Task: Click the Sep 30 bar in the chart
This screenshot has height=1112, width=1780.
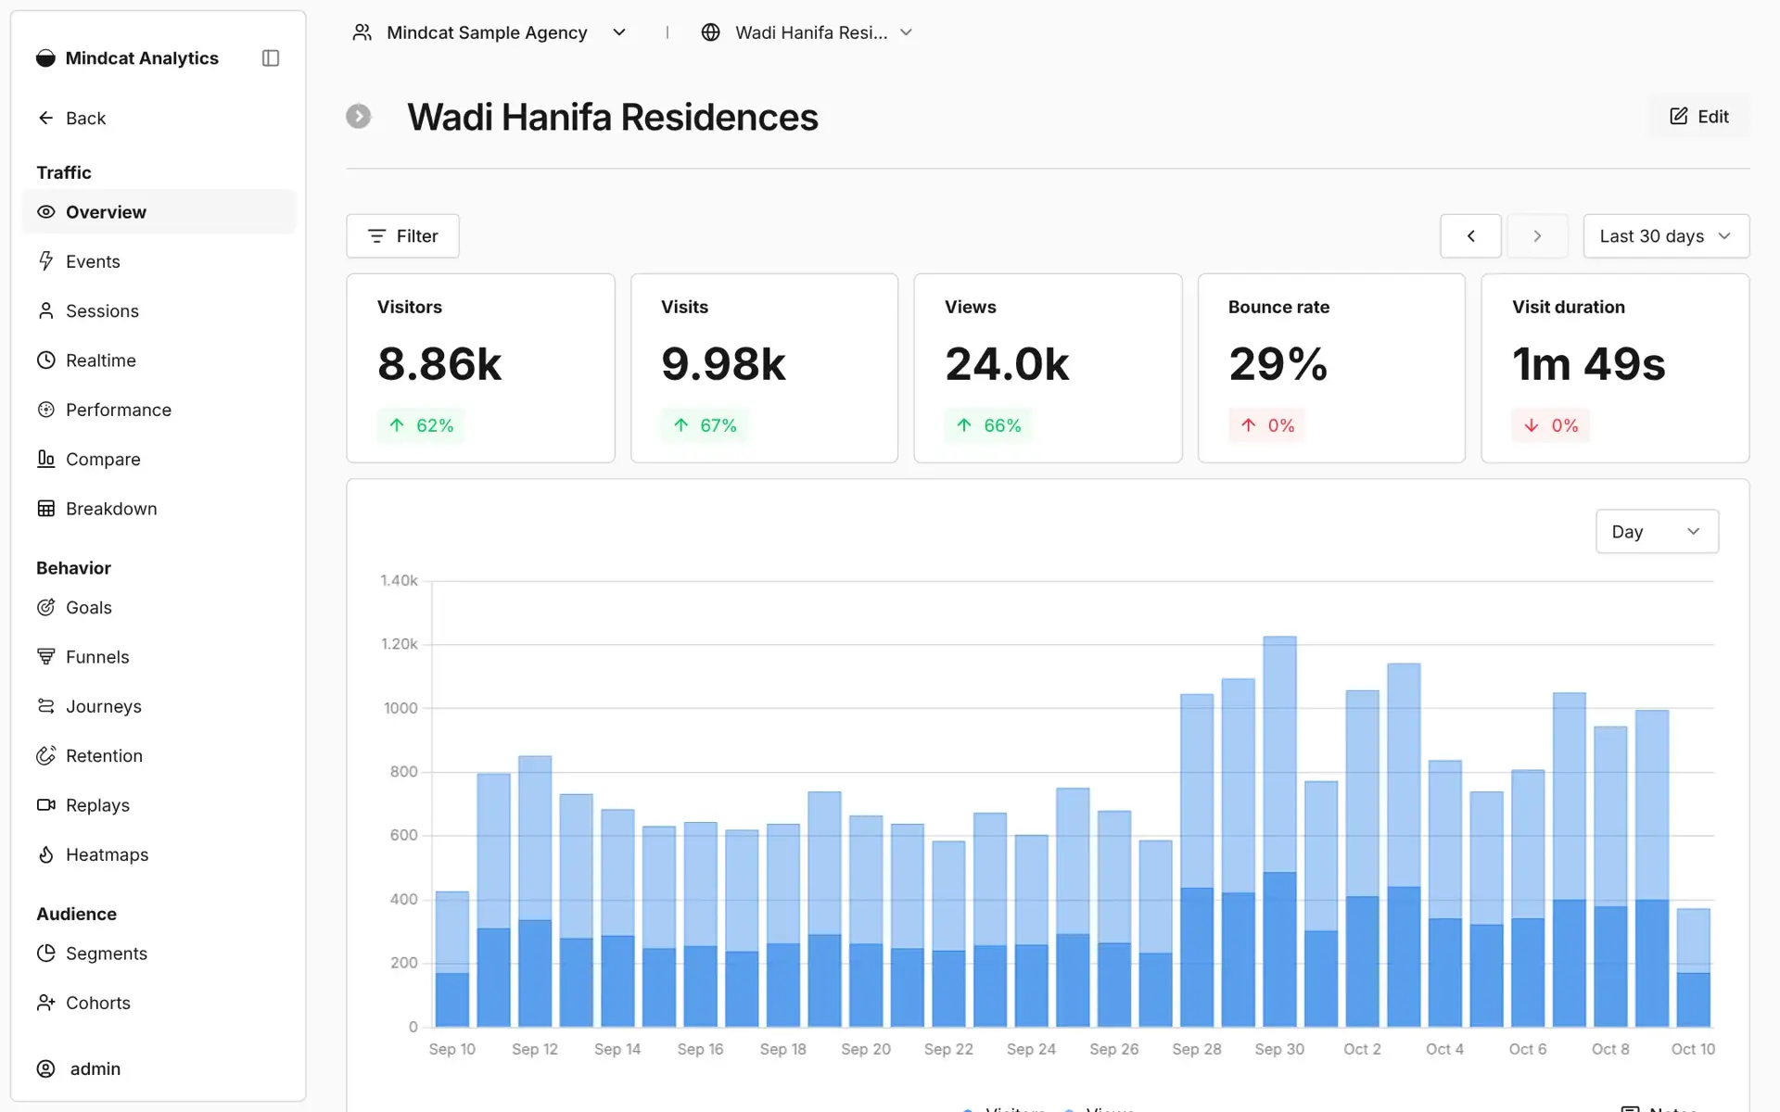Action: click(1279, 831)
